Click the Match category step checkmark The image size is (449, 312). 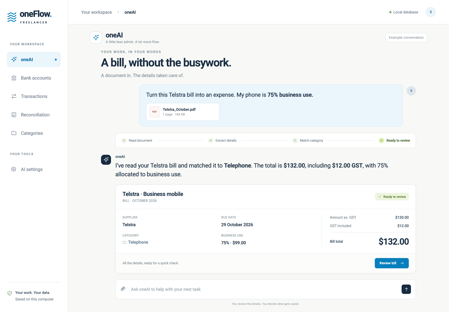point(295,140)
